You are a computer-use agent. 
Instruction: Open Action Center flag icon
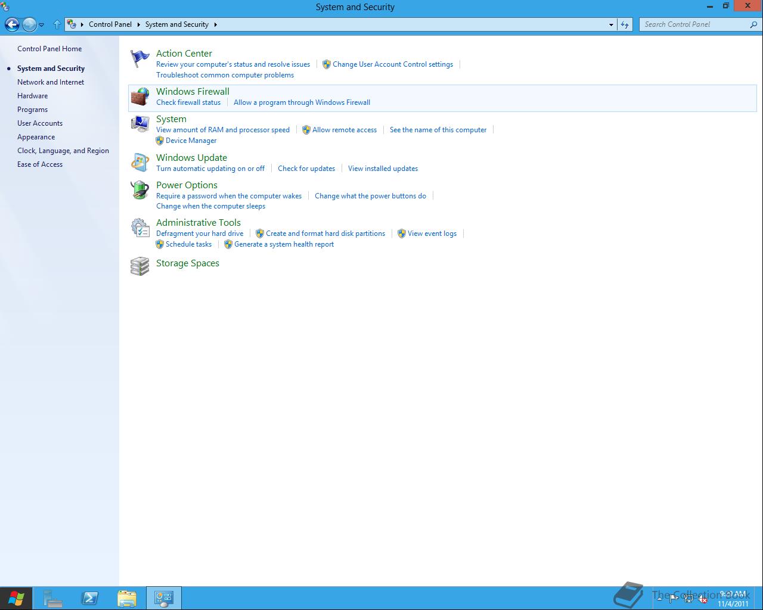click(140, 59)
